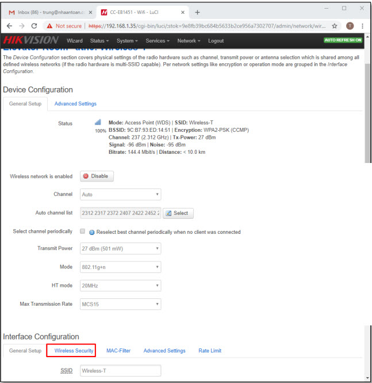Open the Transmit Power dropdown

[x=120, y=249]
